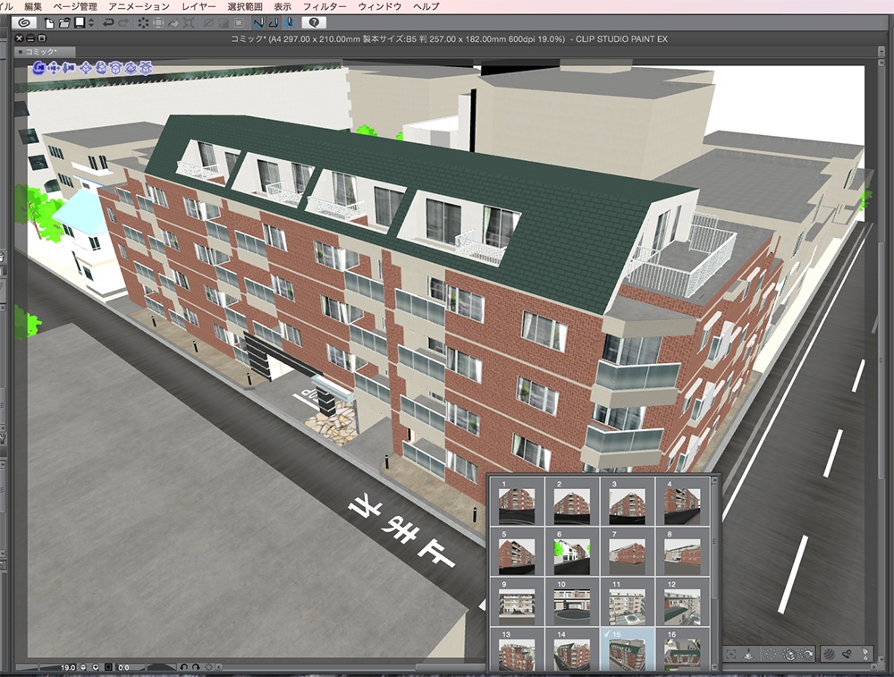Select the camera zoom icon in the 3D launcher

coord(70,68)
